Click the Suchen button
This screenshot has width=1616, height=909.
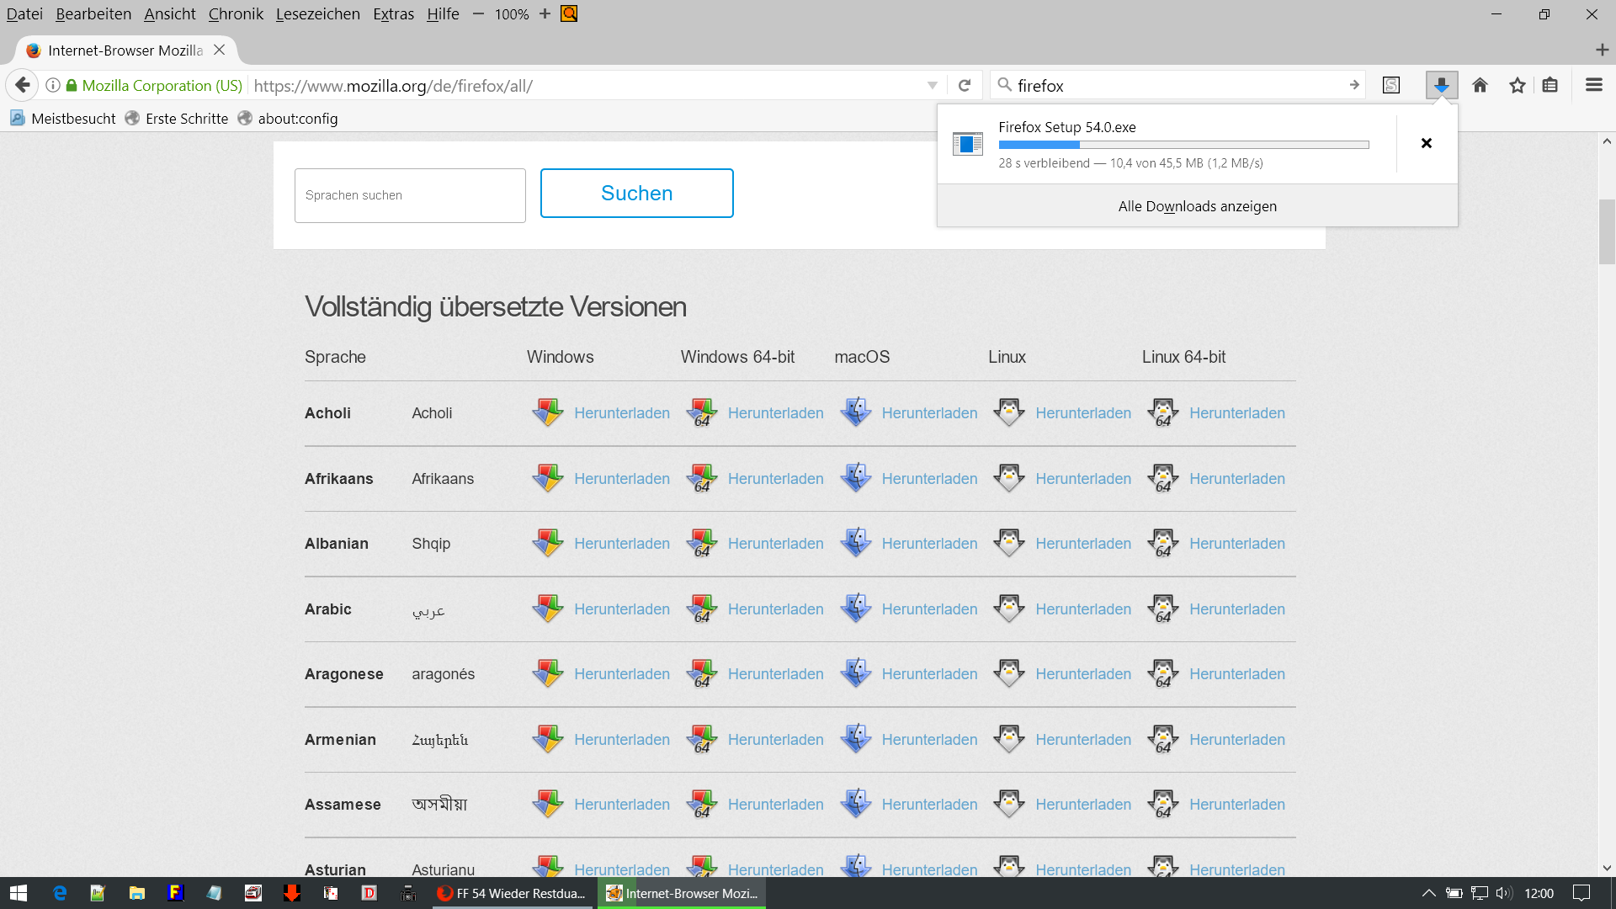click(x=636, y=193)
